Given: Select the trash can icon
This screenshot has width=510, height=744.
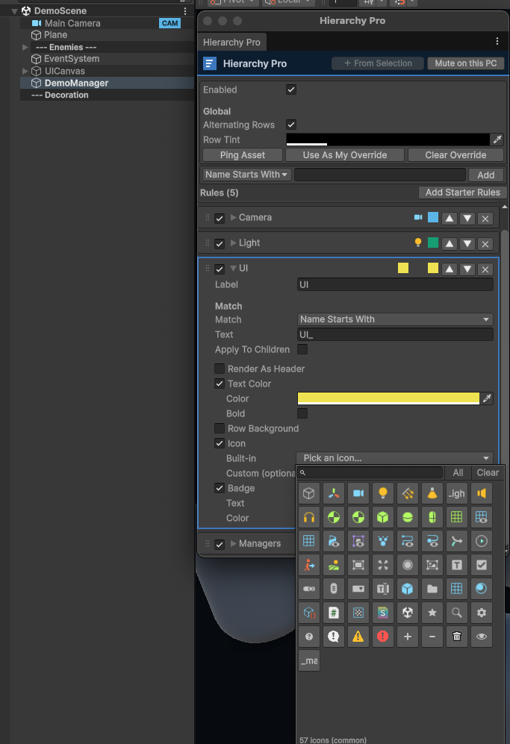Looking at the screenshot, I should pos(457,637).
